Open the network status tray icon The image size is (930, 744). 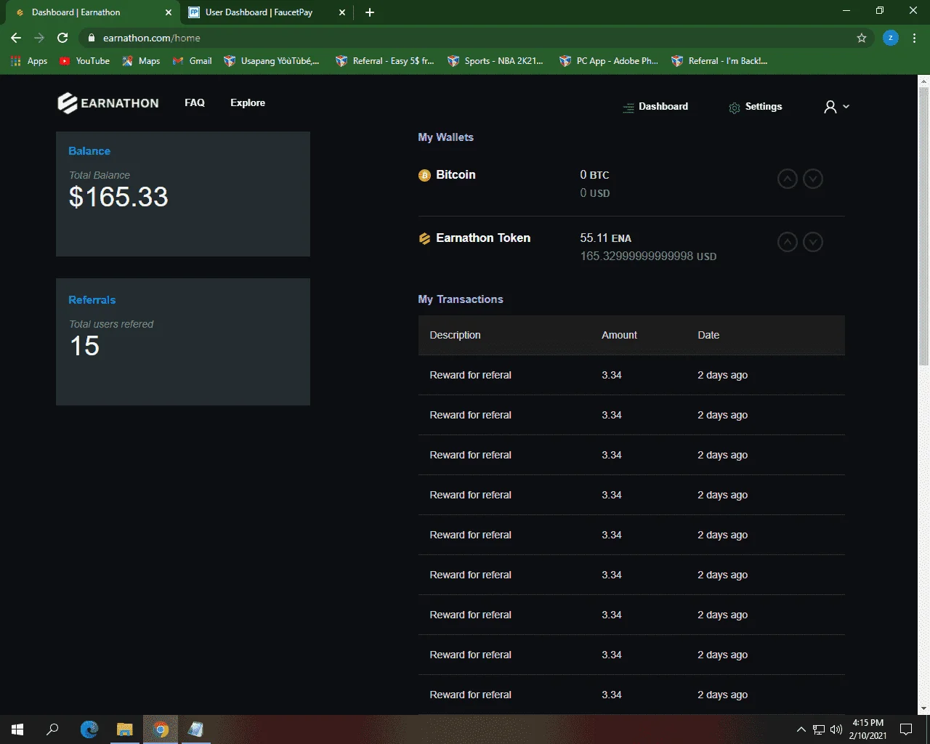tap(819, 729)
